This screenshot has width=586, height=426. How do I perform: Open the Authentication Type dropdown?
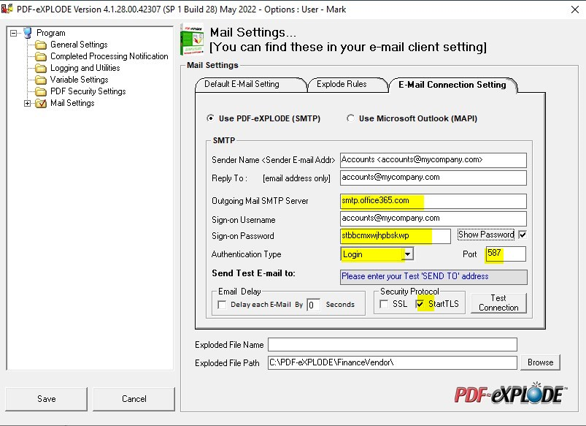tap(408, 254)
